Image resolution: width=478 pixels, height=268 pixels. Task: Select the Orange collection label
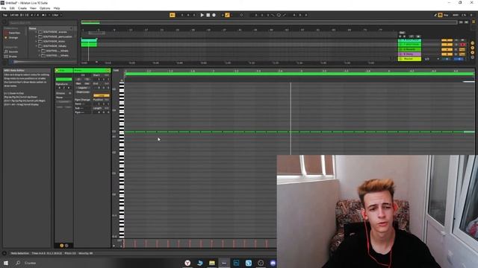pos(13,38)
